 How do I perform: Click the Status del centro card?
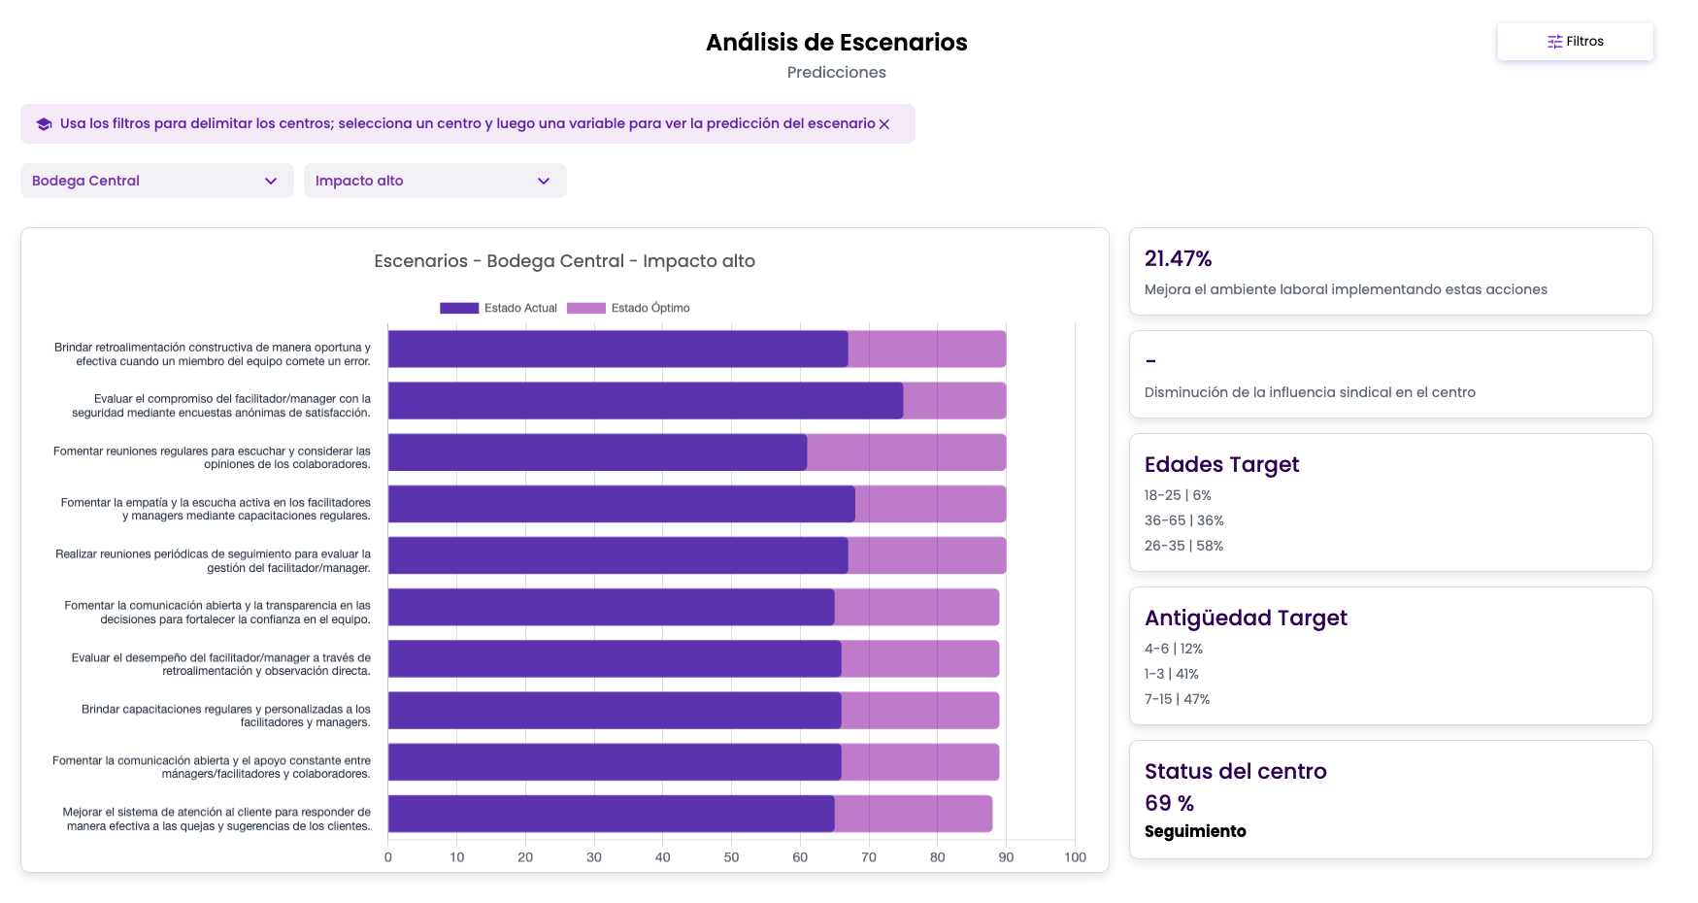[x=1390, y=800]
